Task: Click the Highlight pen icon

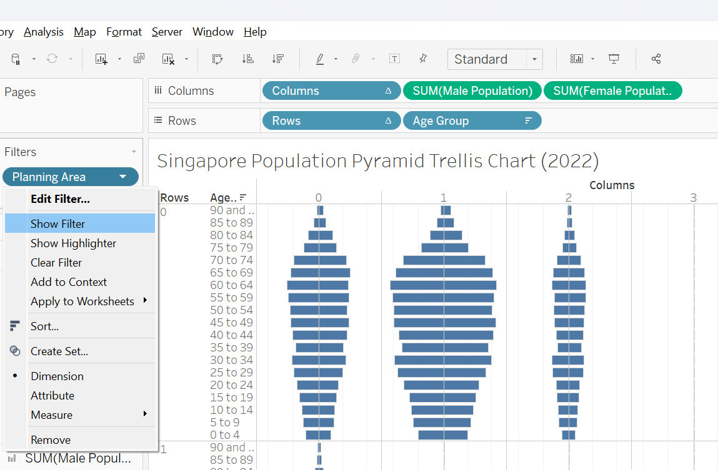Action: click(320, 59)
